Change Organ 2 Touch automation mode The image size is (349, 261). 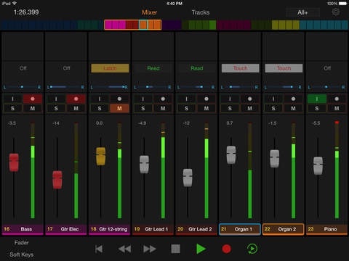[284, 68]
